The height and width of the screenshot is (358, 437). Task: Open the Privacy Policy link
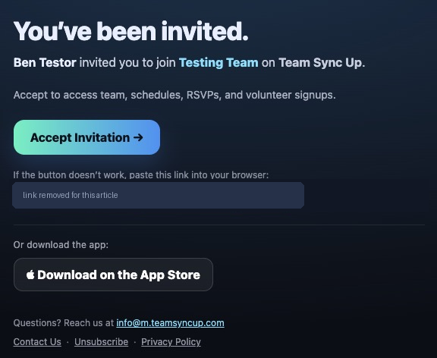[x=171, y=342]
